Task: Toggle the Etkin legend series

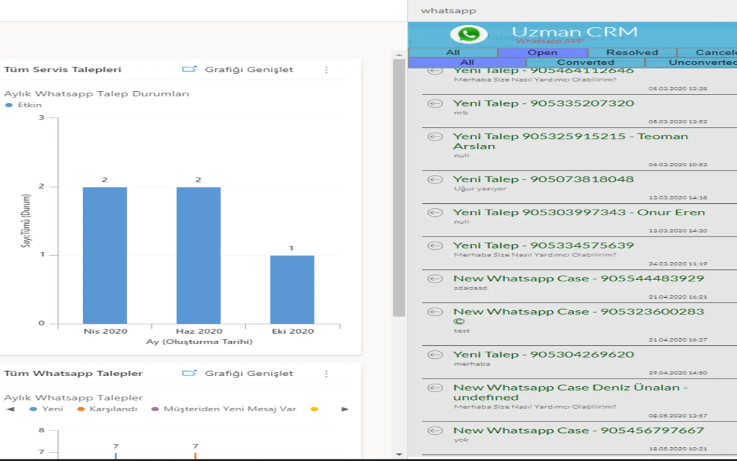Action: click(x=23, y=105)
